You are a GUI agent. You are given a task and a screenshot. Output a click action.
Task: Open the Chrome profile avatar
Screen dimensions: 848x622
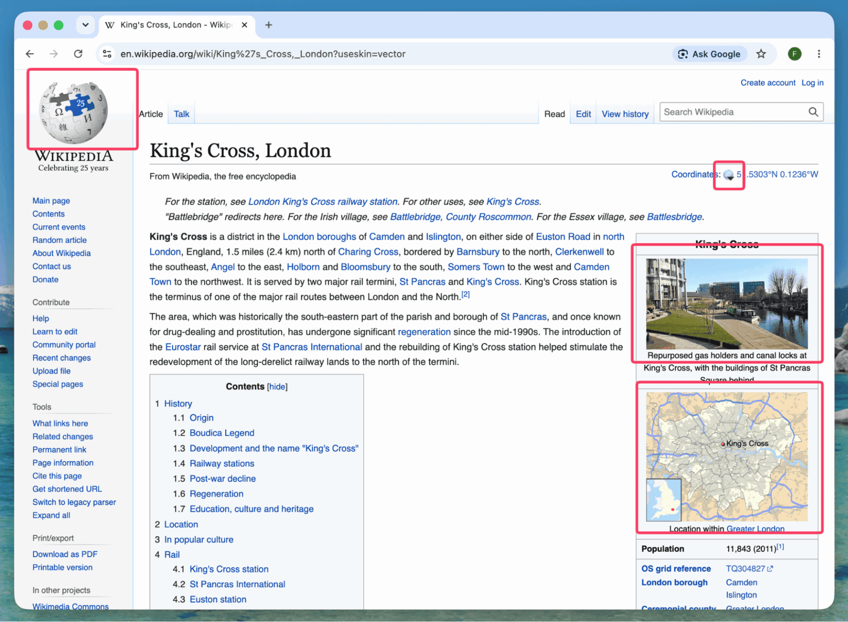[794, 54]
